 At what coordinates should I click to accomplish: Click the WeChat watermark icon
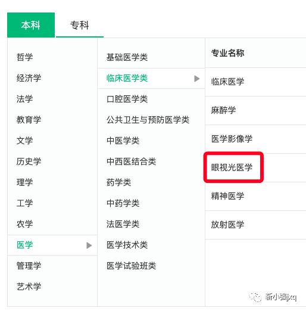pos(255,297)
